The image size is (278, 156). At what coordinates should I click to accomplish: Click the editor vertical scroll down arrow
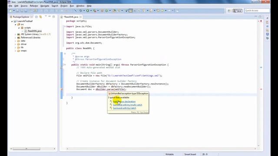pos(258,146)
